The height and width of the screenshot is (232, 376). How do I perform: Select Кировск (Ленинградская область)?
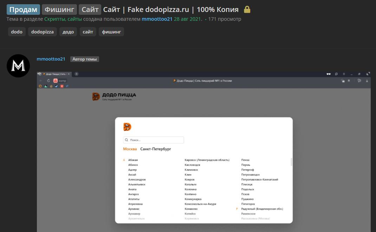(207, 160)
